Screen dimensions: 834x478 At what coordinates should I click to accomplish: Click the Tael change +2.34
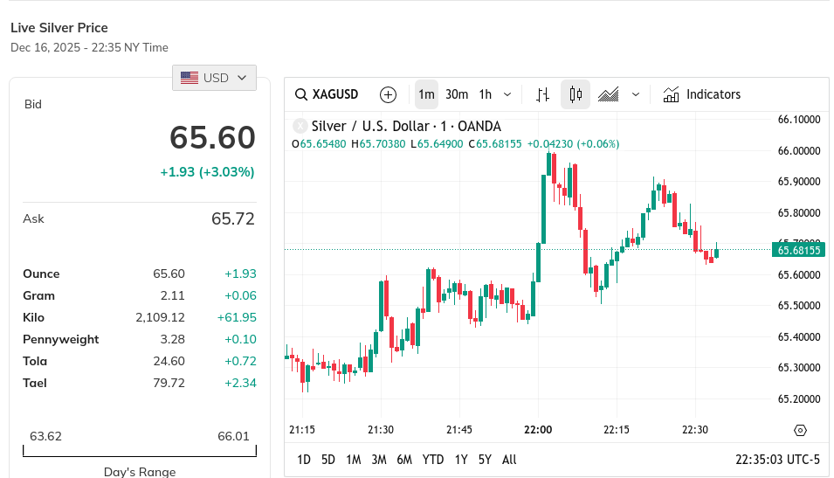240,383
